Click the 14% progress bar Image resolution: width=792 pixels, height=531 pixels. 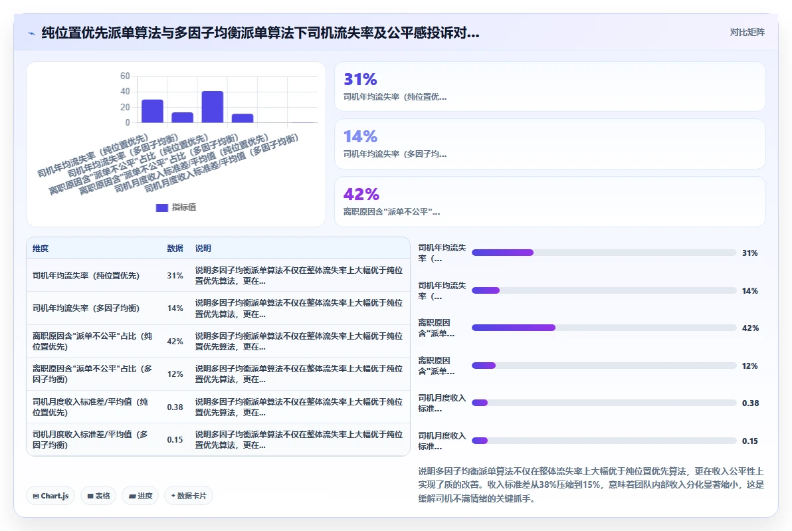pyautogui.click(x=603, y=290)
